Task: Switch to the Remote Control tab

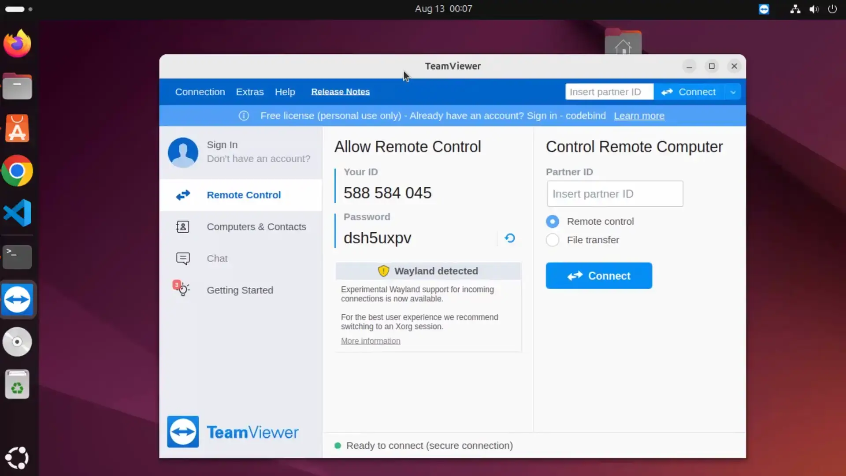Action: coord(241,195)
